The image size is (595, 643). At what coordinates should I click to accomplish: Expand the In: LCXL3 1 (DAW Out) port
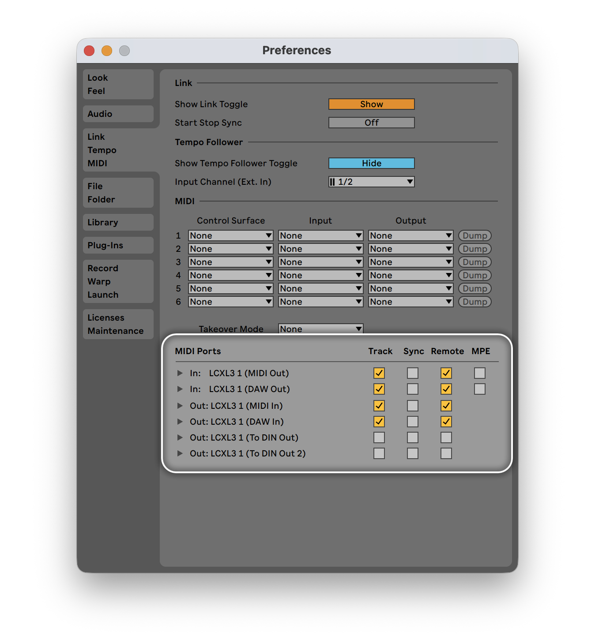coord(180,389)
